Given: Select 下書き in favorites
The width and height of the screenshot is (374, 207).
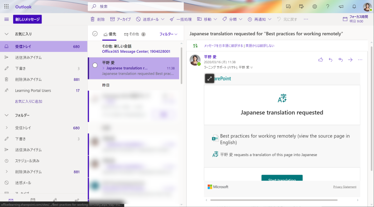Looking at the screenshot, I should (43, 68).
